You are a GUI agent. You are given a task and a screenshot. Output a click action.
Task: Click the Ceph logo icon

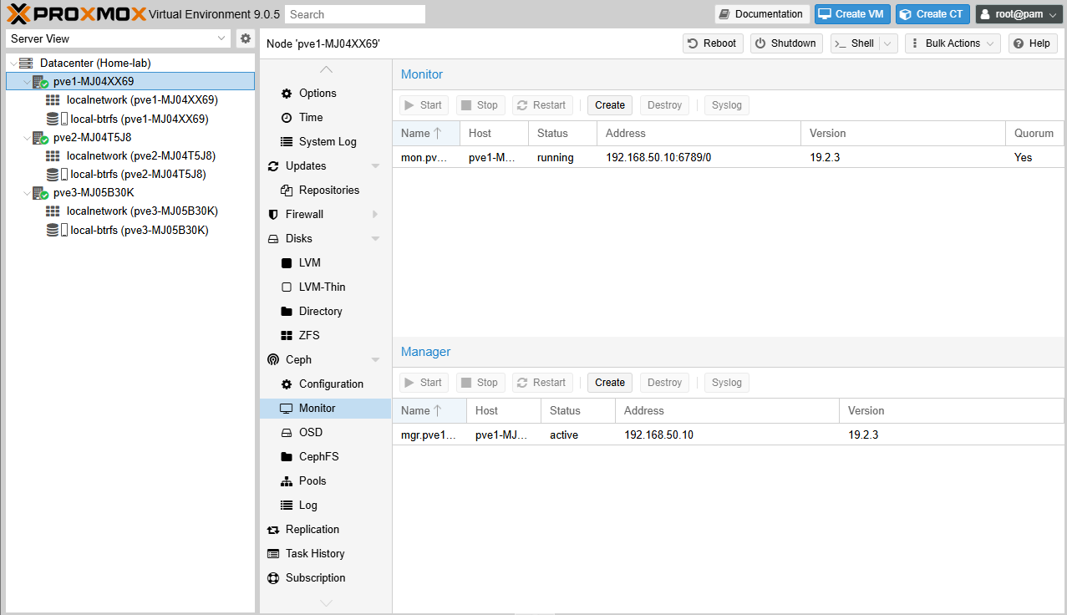pos(273,360)
